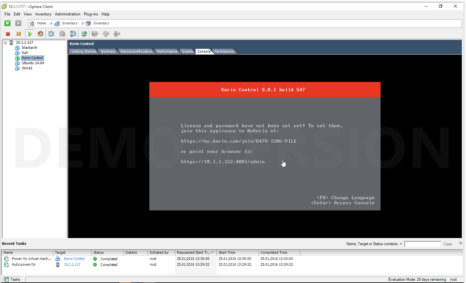Image resolution: width=466 pixels, height=283 pixels.
Task: Click Evaluation Mode: 29 days remaining text
Action: pos(417,279)
